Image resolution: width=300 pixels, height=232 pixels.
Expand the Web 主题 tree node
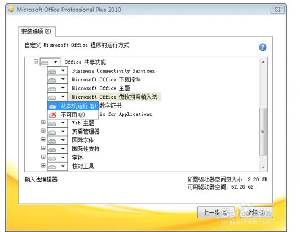click(43, 122)
